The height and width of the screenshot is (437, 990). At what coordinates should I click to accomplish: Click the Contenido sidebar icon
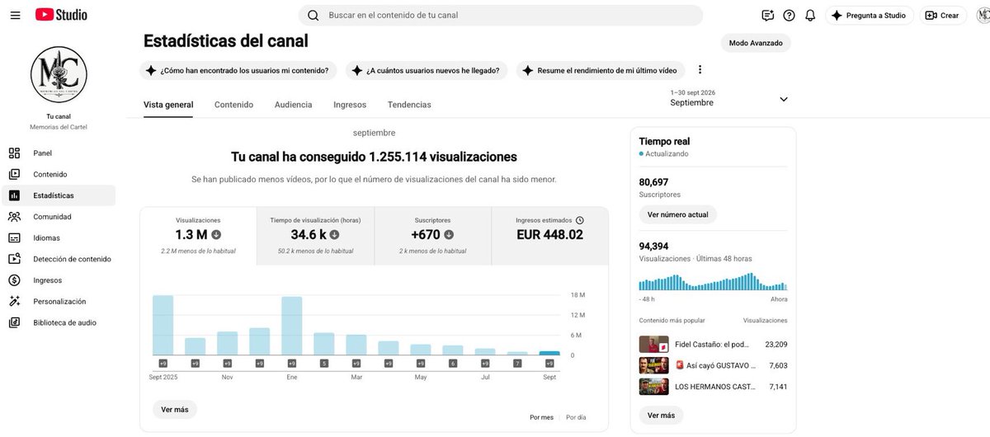point(14,174)
